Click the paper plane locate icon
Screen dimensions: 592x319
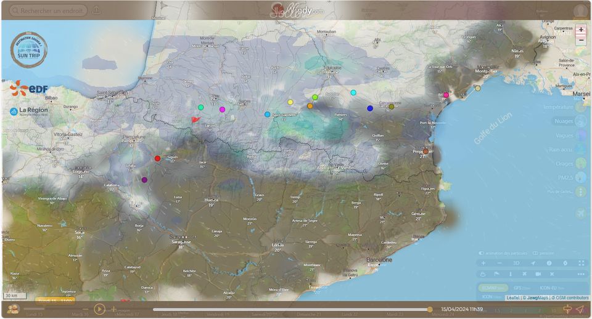tap(580, 309)
